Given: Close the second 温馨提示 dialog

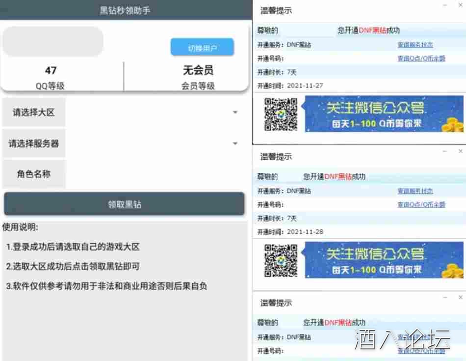Looking at the screenshot, I should [x=461, y=151].
